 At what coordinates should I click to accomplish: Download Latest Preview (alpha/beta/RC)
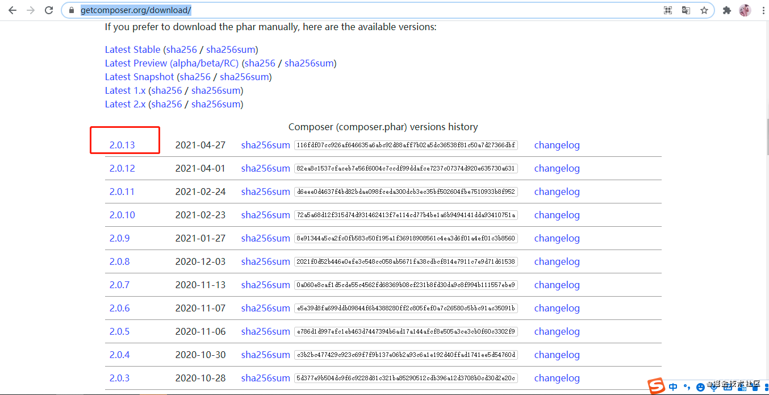[172, 63]
